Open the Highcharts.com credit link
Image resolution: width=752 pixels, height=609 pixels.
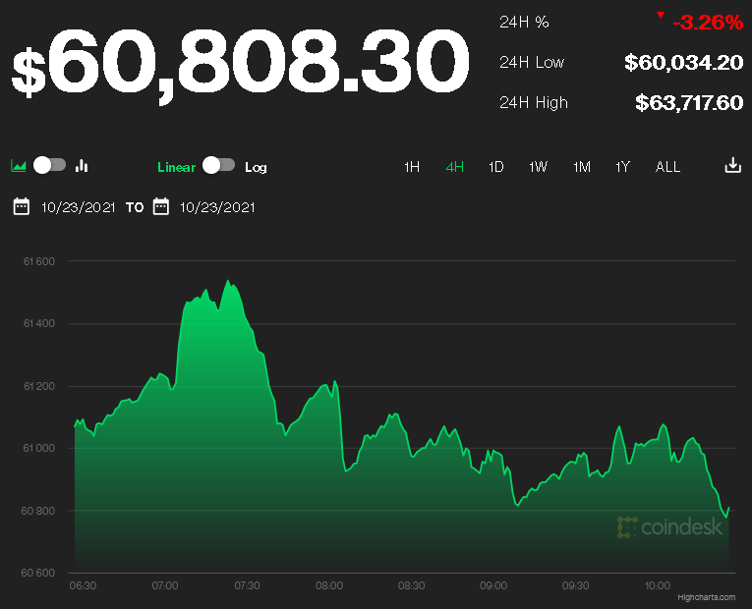[706, 597]
